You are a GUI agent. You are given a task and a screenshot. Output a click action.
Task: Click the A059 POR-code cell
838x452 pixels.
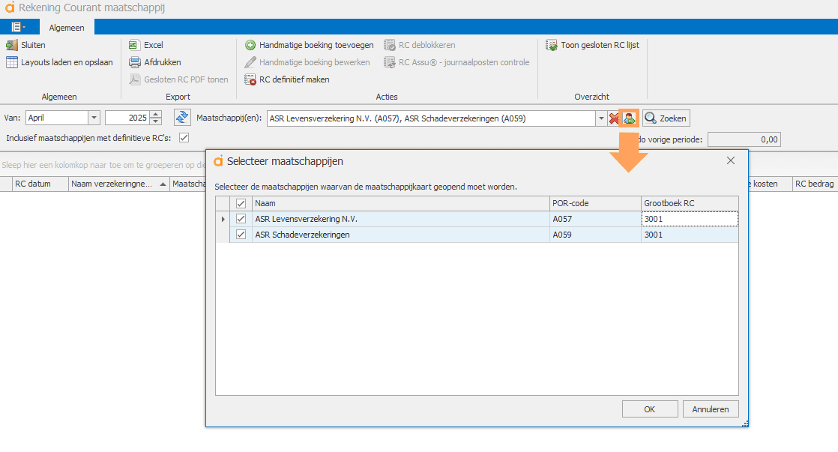pyautogui.click(x=595, y=235)
